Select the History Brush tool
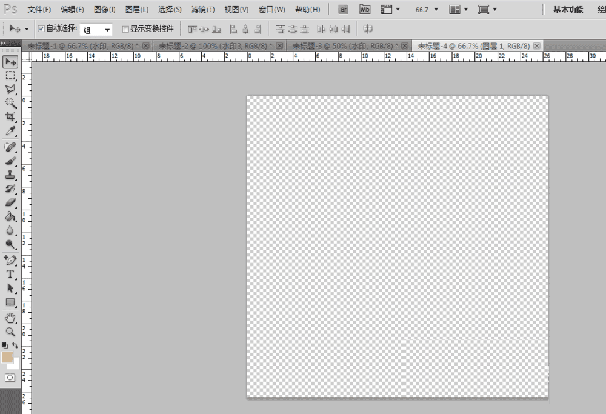606x414 pixels. pos(10,189)
